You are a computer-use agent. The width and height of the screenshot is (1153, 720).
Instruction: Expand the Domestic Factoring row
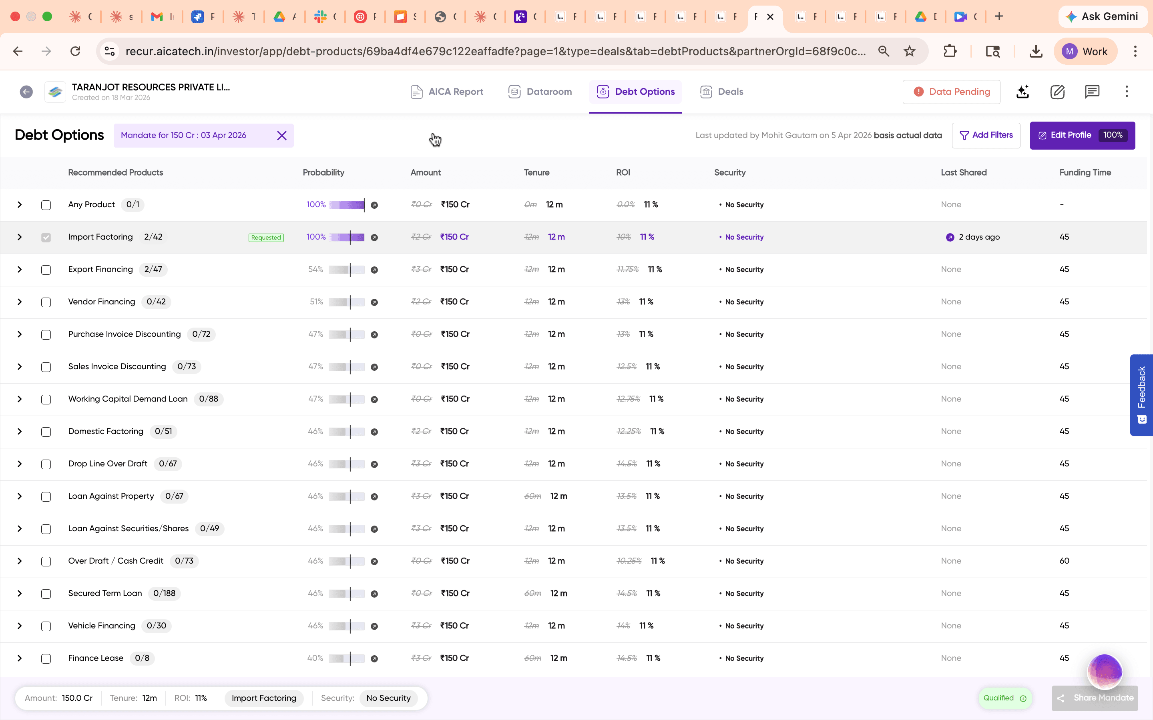click(19, 432)
